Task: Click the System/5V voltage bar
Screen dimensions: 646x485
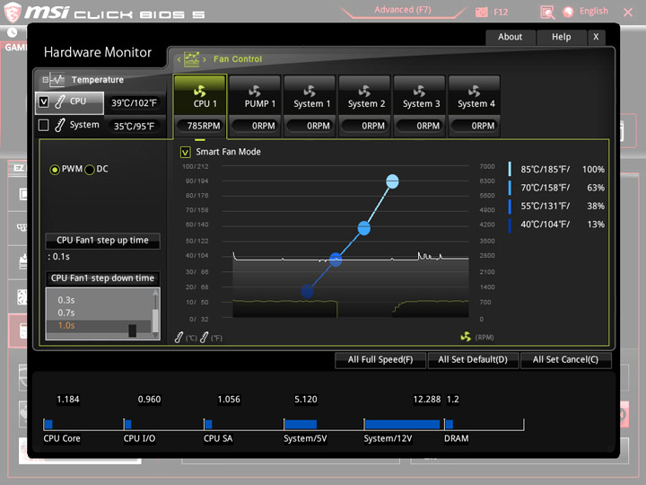Action: (x=301, y=424)
